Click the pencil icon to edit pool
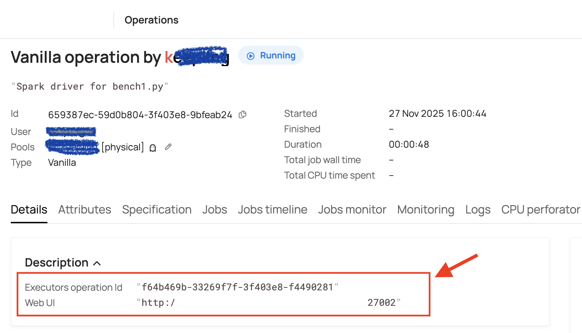 tap(168, 147)
